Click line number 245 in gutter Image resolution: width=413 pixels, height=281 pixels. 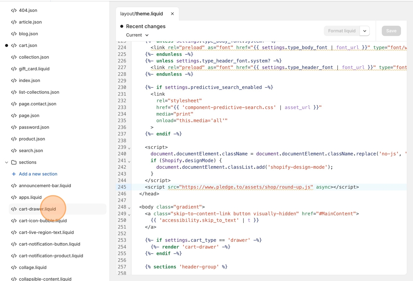(x=122, y=187)
